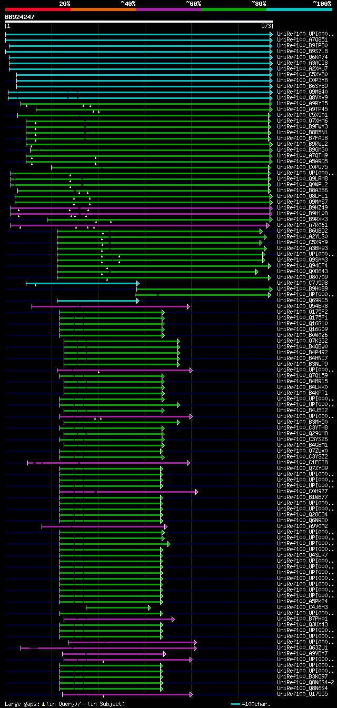Open hit UniRef100_B9RXK3
Viewport: 337px width, 708px height.
point(302,219)
